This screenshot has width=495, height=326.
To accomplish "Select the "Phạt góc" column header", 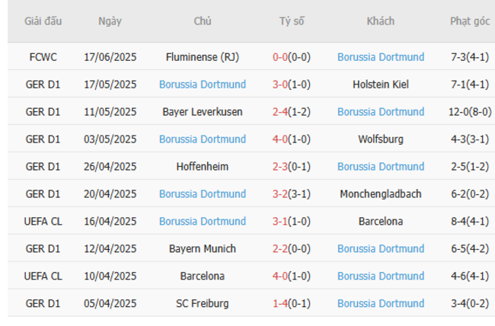I will click(x=470, y=21).
